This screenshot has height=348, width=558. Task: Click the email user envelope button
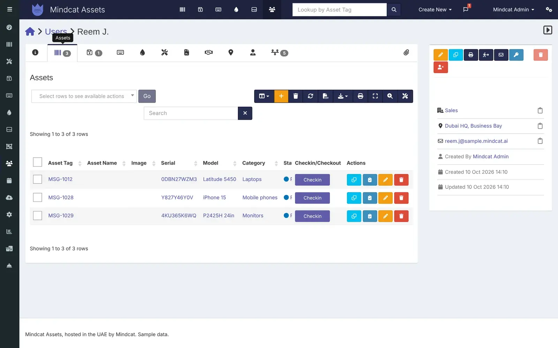[501, 55]
